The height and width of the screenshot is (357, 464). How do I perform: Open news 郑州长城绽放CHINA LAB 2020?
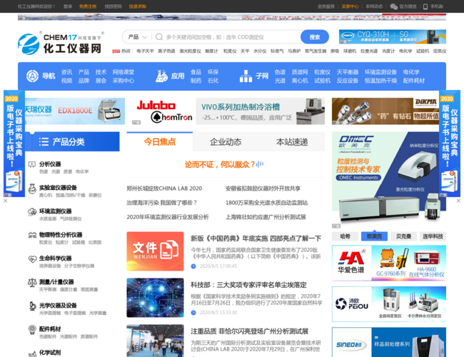164,188
